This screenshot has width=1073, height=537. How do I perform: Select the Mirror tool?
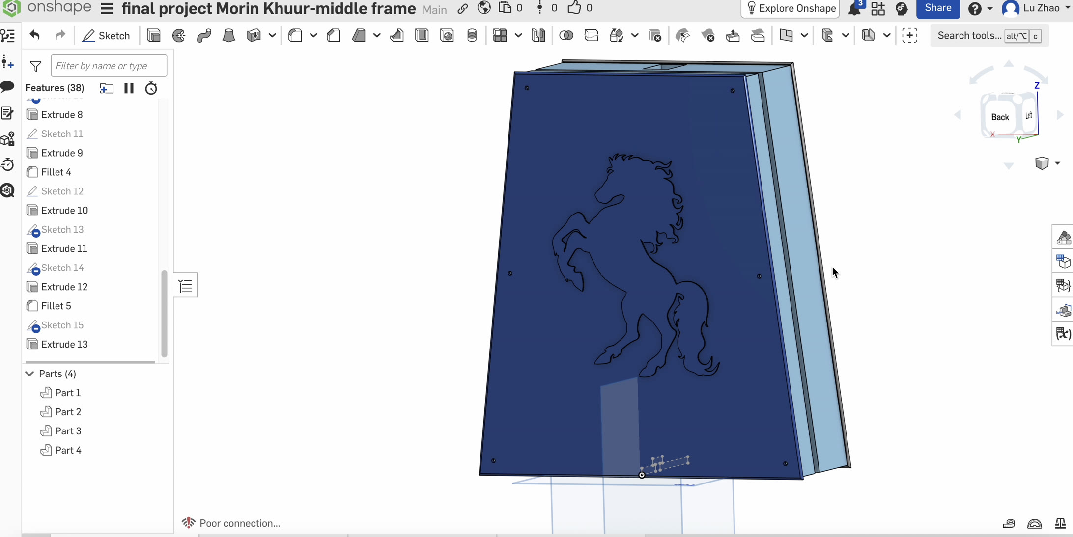click(538, 35)
